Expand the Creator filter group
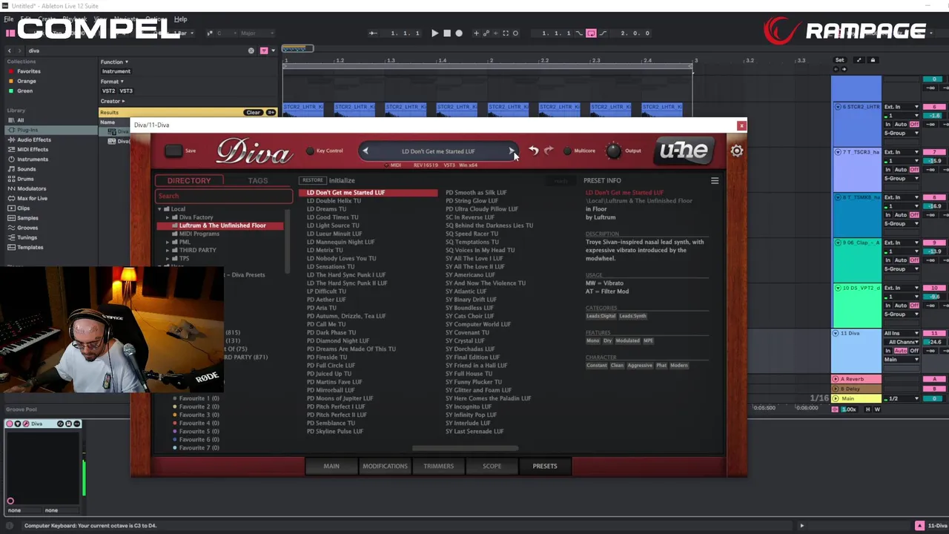This screenshot has width=949, height=534. (113, 101)
